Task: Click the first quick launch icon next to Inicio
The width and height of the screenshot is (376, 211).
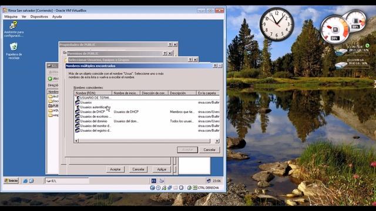Action: point(25,181)
